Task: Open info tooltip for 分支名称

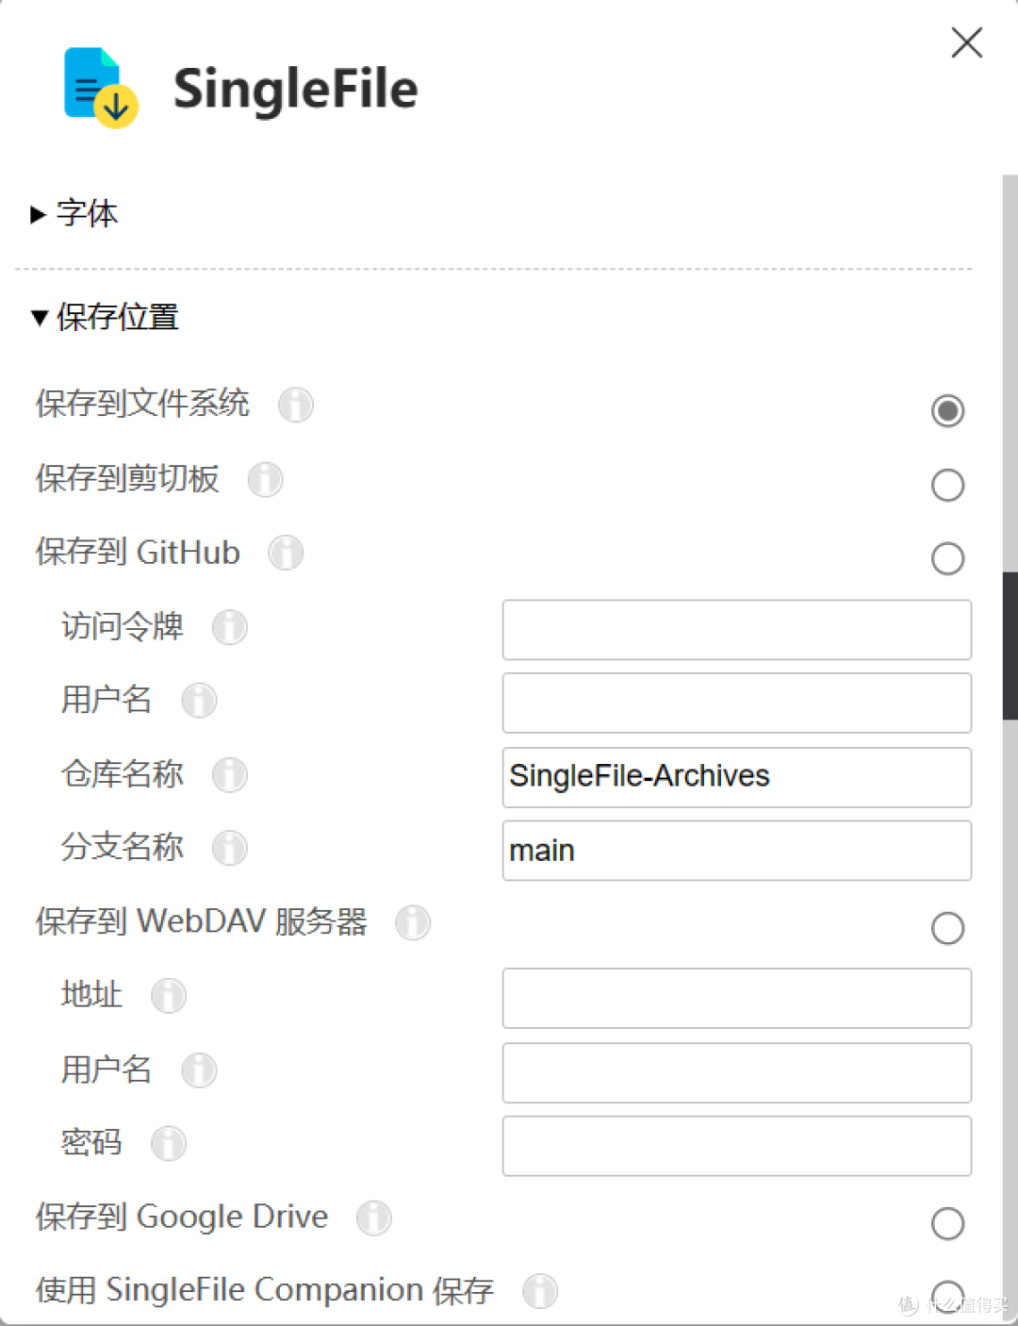Action: [230, 848]
